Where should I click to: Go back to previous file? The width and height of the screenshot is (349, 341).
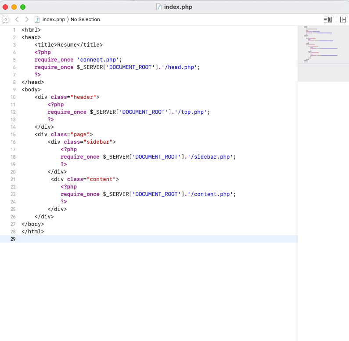point(17,19)
